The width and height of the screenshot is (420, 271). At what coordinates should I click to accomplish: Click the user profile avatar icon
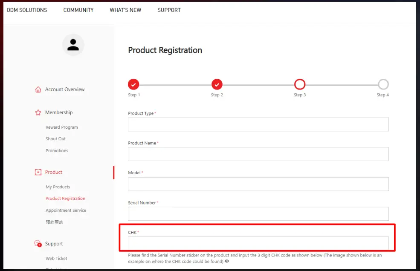tap(73, 45)
